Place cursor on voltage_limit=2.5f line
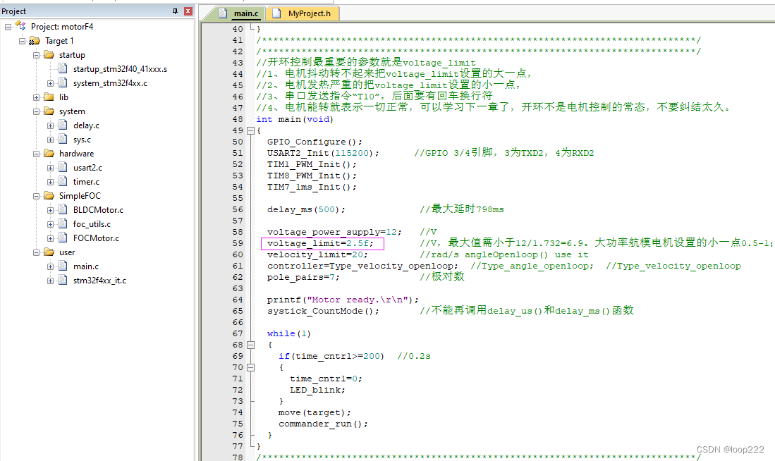This screenshot has width=775, height=461. click(319, 244)
